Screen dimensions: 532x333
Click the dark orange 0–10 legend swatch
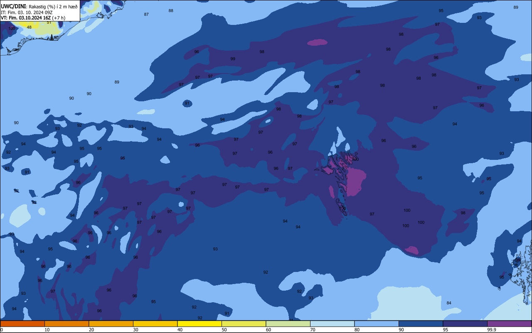click(22, 323)
